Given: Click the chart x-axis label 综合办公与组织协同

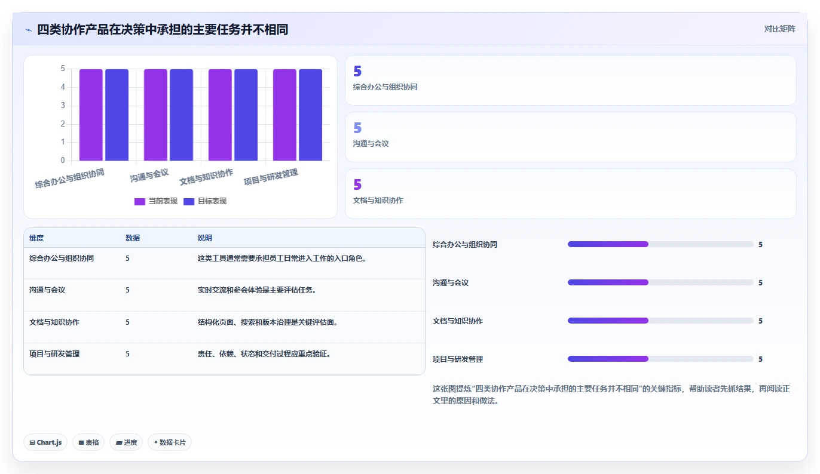Looking at the screenshot, I should [x=70, y=178].
